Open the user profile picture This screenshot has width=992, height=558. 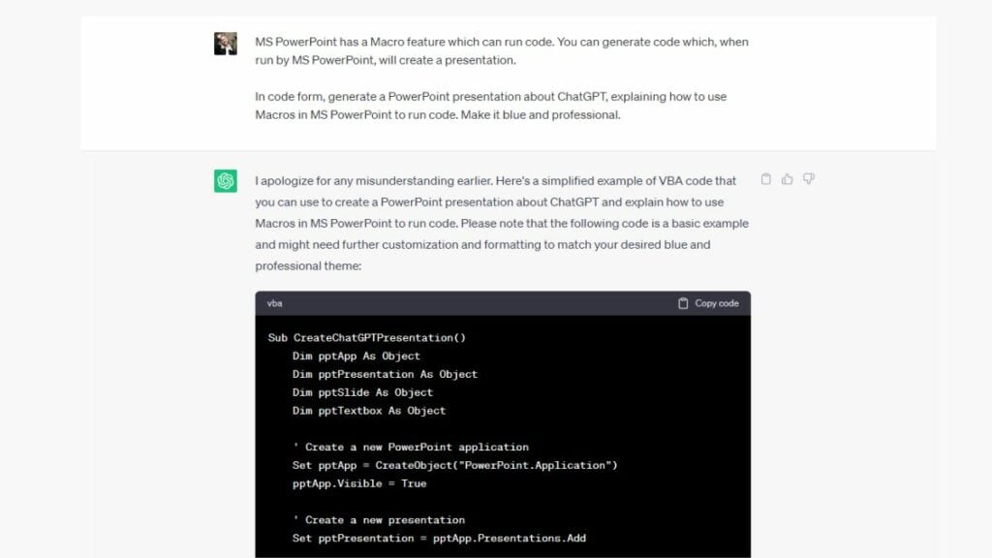click(225, 44)
